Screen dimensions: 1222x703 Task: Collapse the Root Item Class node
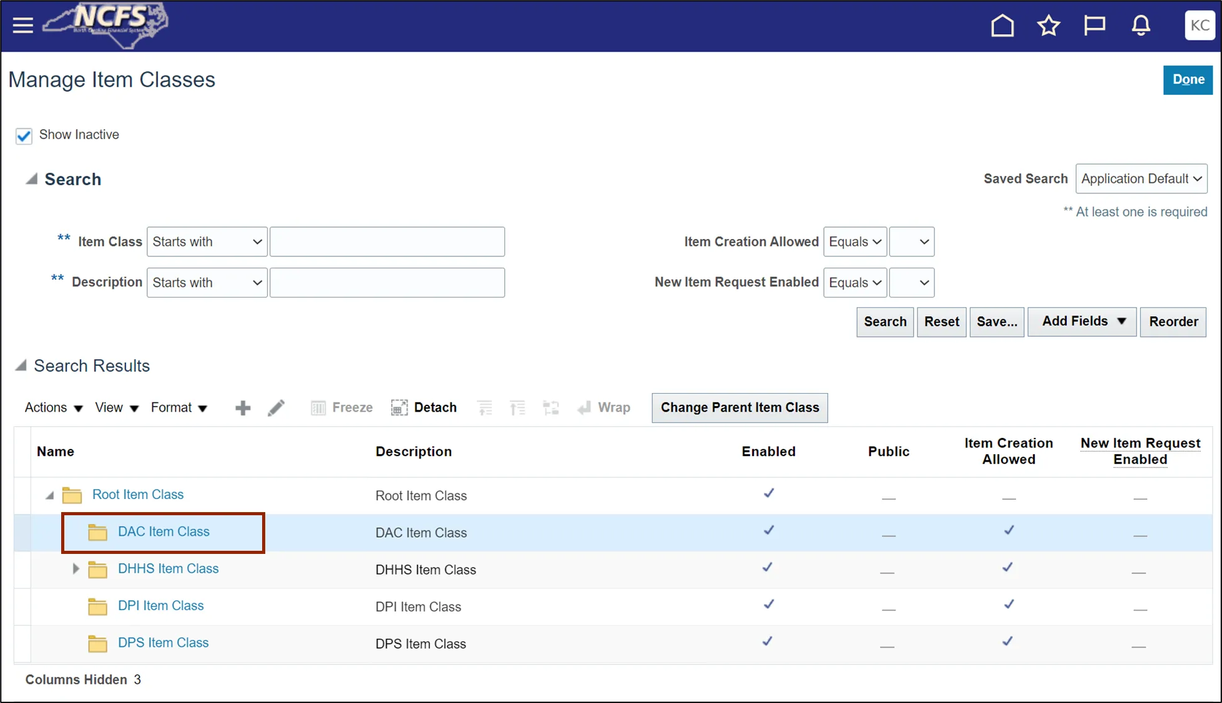point(50,495)
